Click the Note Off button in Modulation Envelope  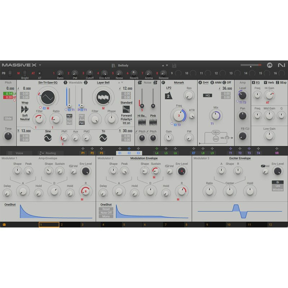(x=106, y=213)
